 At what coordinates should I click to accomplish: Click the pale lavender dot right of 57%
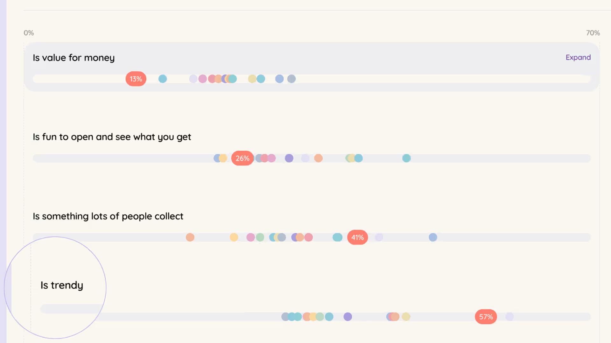[509, 317]
